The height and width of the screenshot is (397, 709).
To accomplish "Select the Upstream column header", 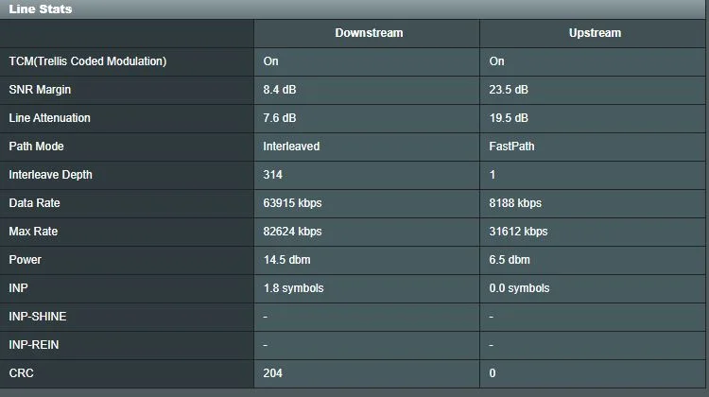I will click(595, 33).
